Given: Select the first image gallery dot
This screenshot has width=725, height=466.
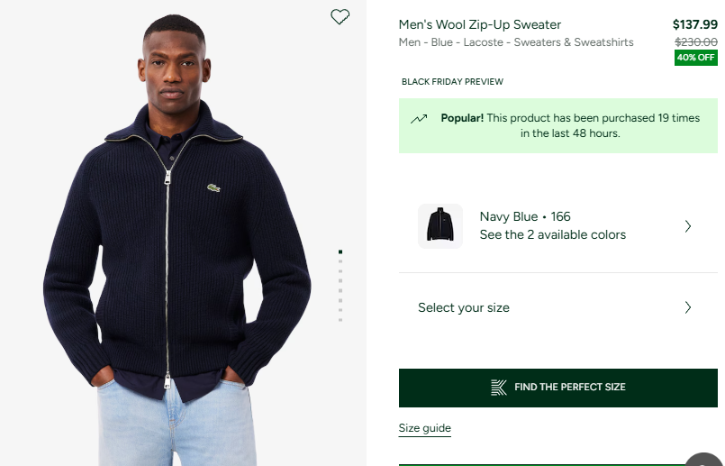Looking at the screenshot, I should pyautogui.click(x=340, y=251).
